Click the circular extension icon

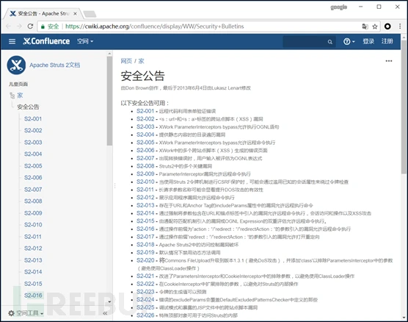[x=387, y=26]
